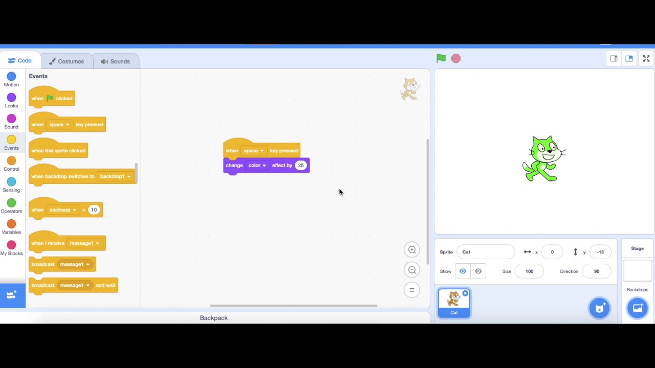This screenshot has width=655, height=368.
Task: Click the when this sprite clicked block
Action: click(x=58, y=149)
